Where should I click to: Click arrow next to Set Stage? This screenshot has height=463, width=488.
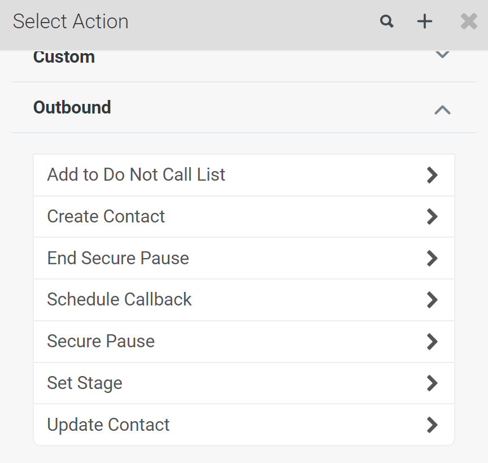pyautogui.click(x=432, y=383)
